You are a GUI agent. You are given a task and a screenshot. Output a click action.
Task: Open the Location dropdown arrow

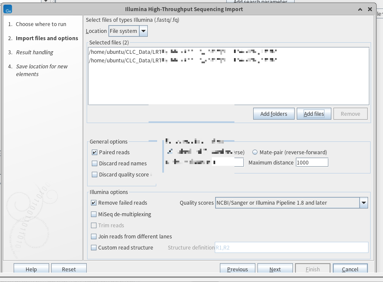point(143,31)
